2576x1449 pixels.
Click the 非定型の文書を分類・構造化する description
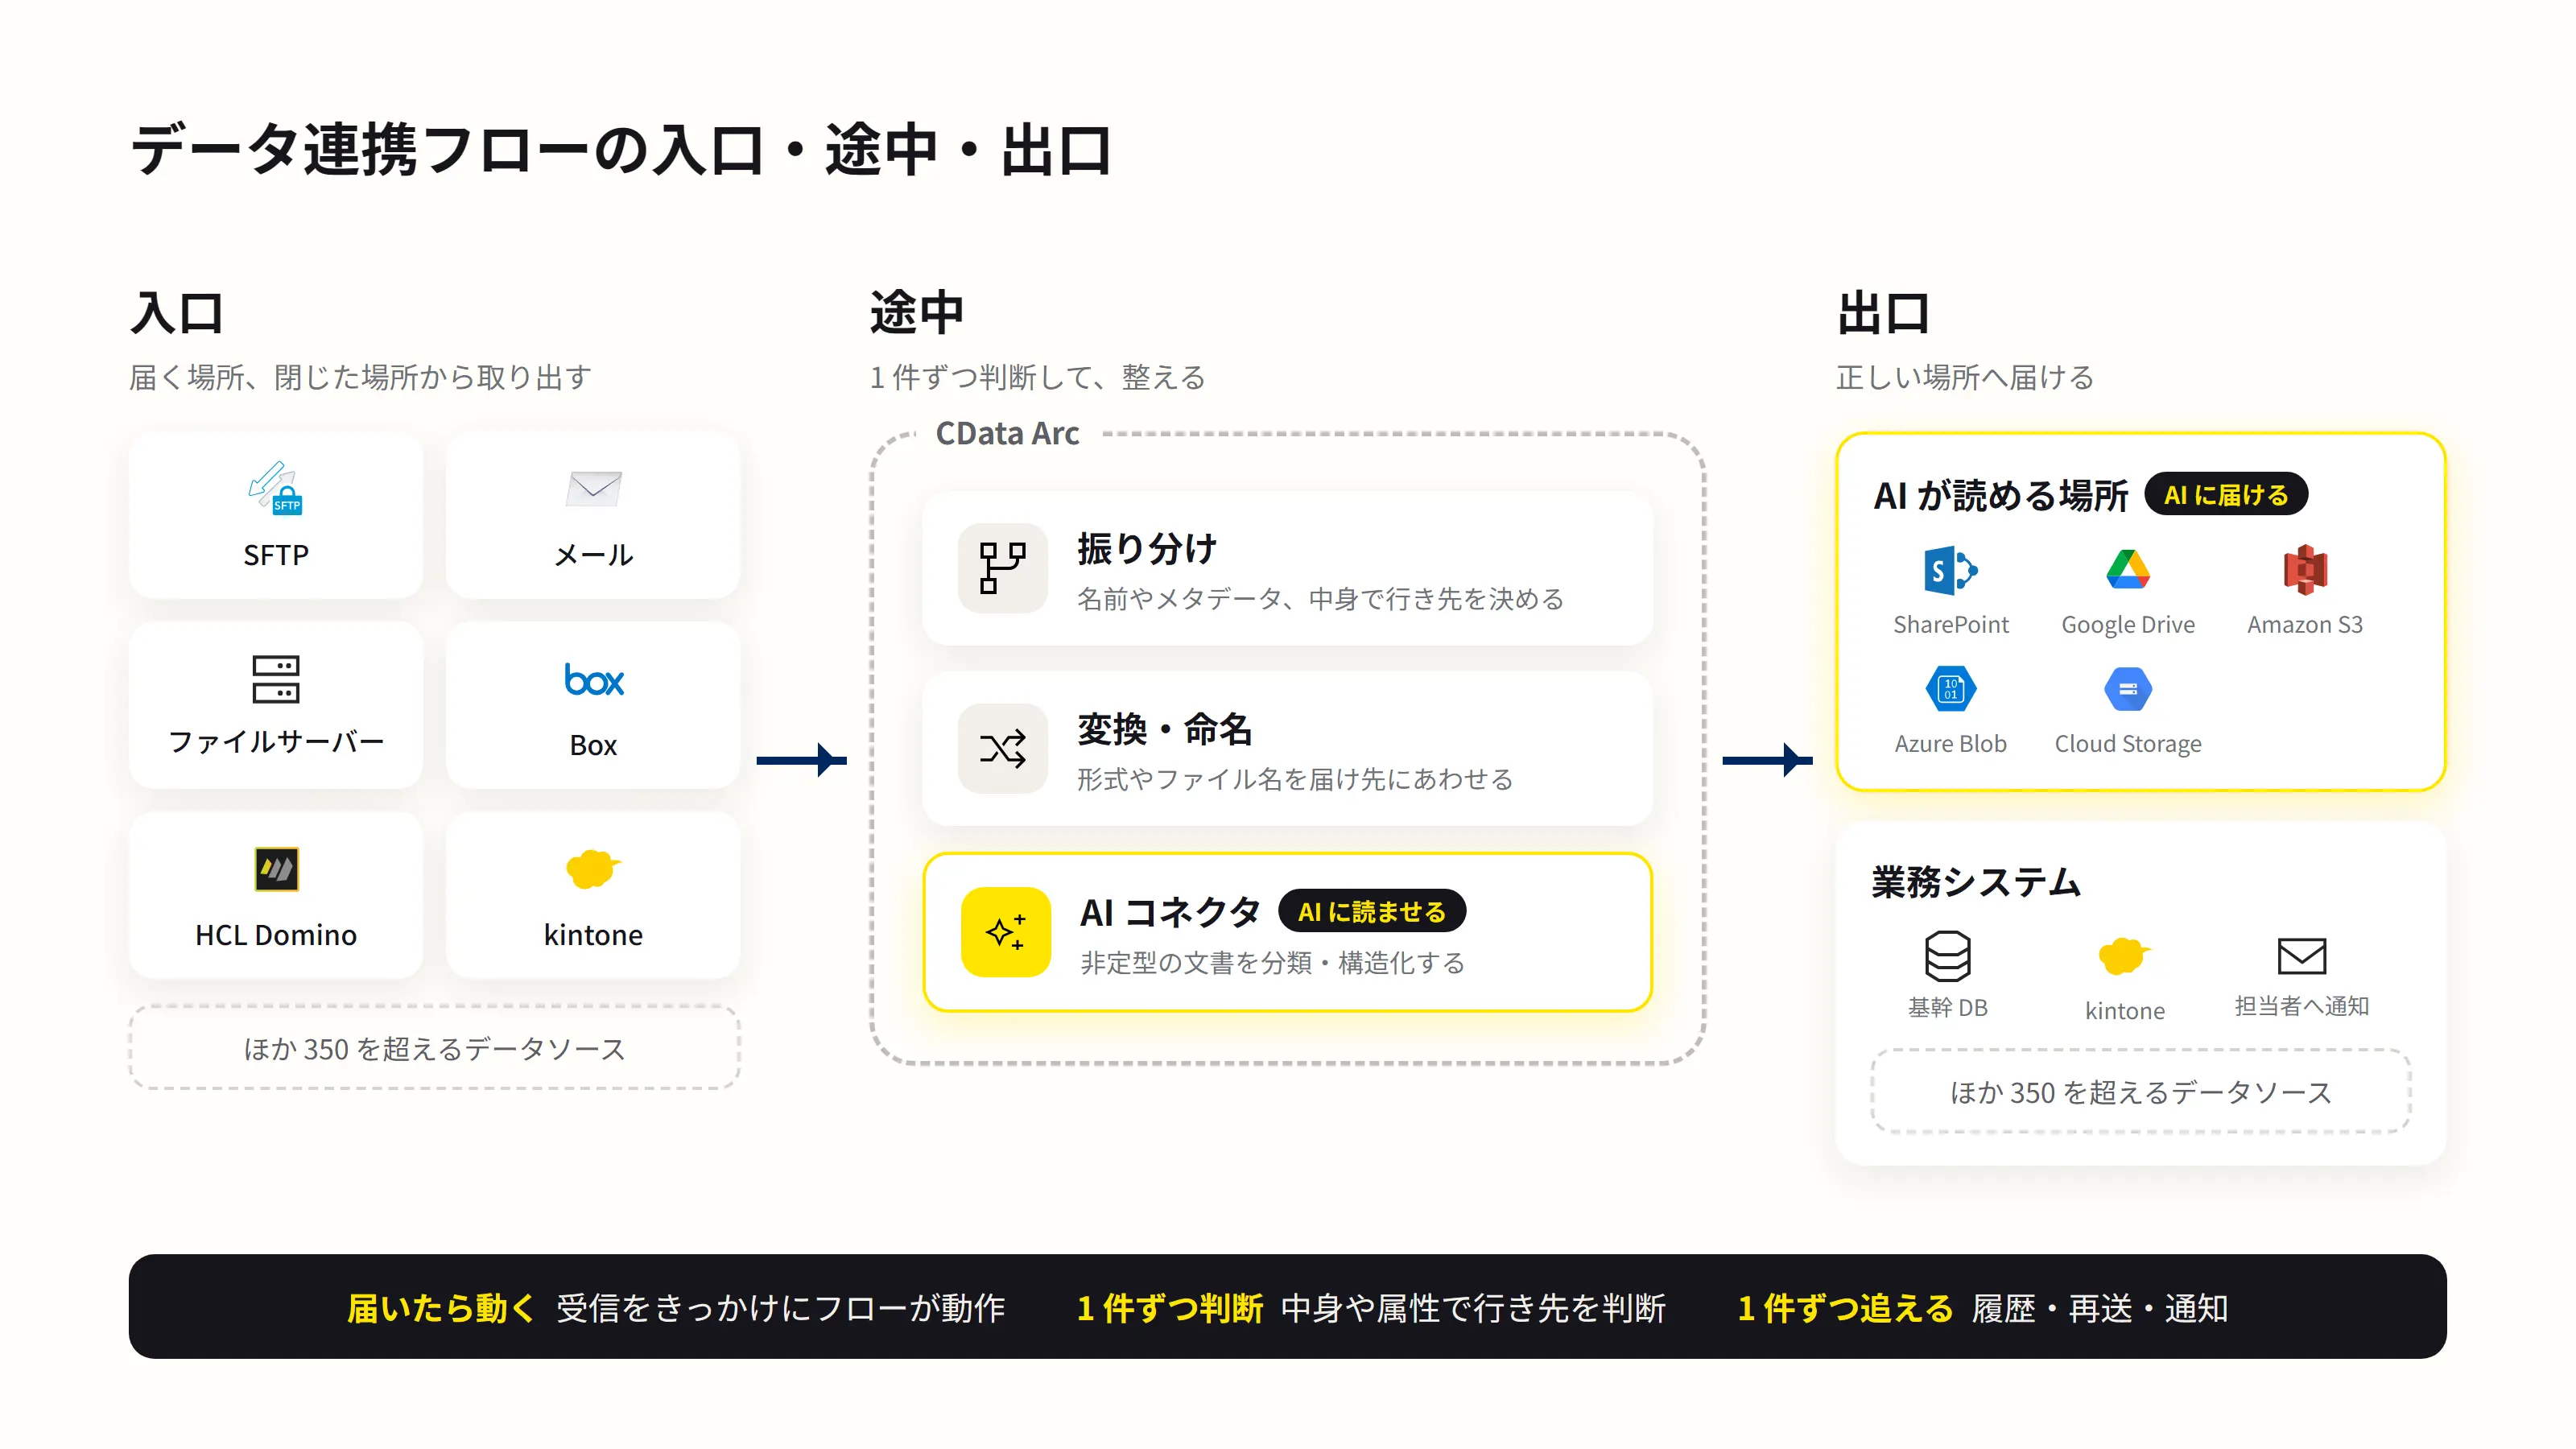1272,962
